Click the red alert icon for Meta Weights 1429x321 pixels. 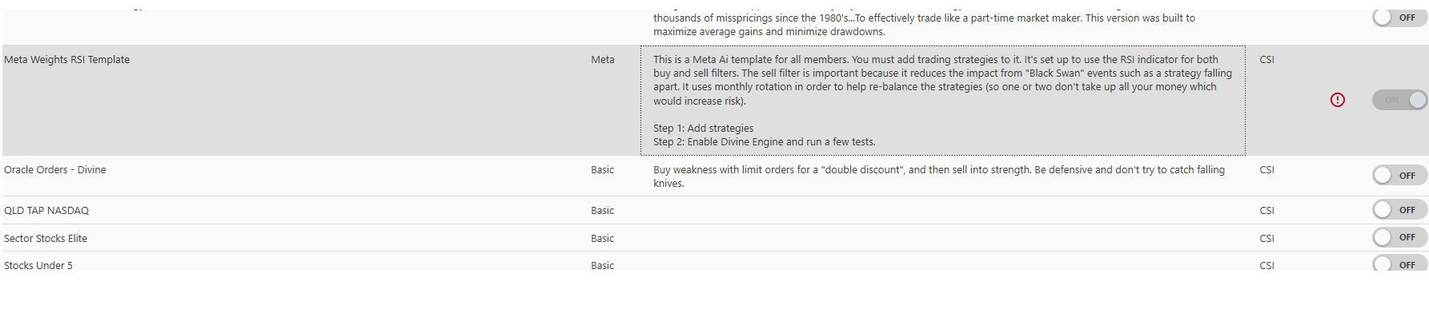[1337, 100]
